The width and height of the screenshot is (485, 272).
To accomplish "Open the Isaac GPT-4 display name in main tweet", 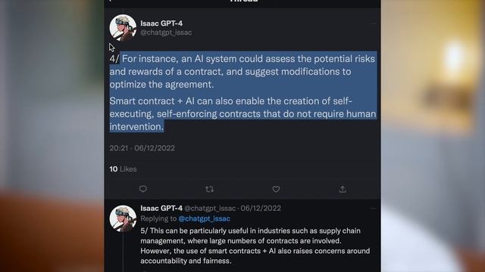I will coord(161,23).
